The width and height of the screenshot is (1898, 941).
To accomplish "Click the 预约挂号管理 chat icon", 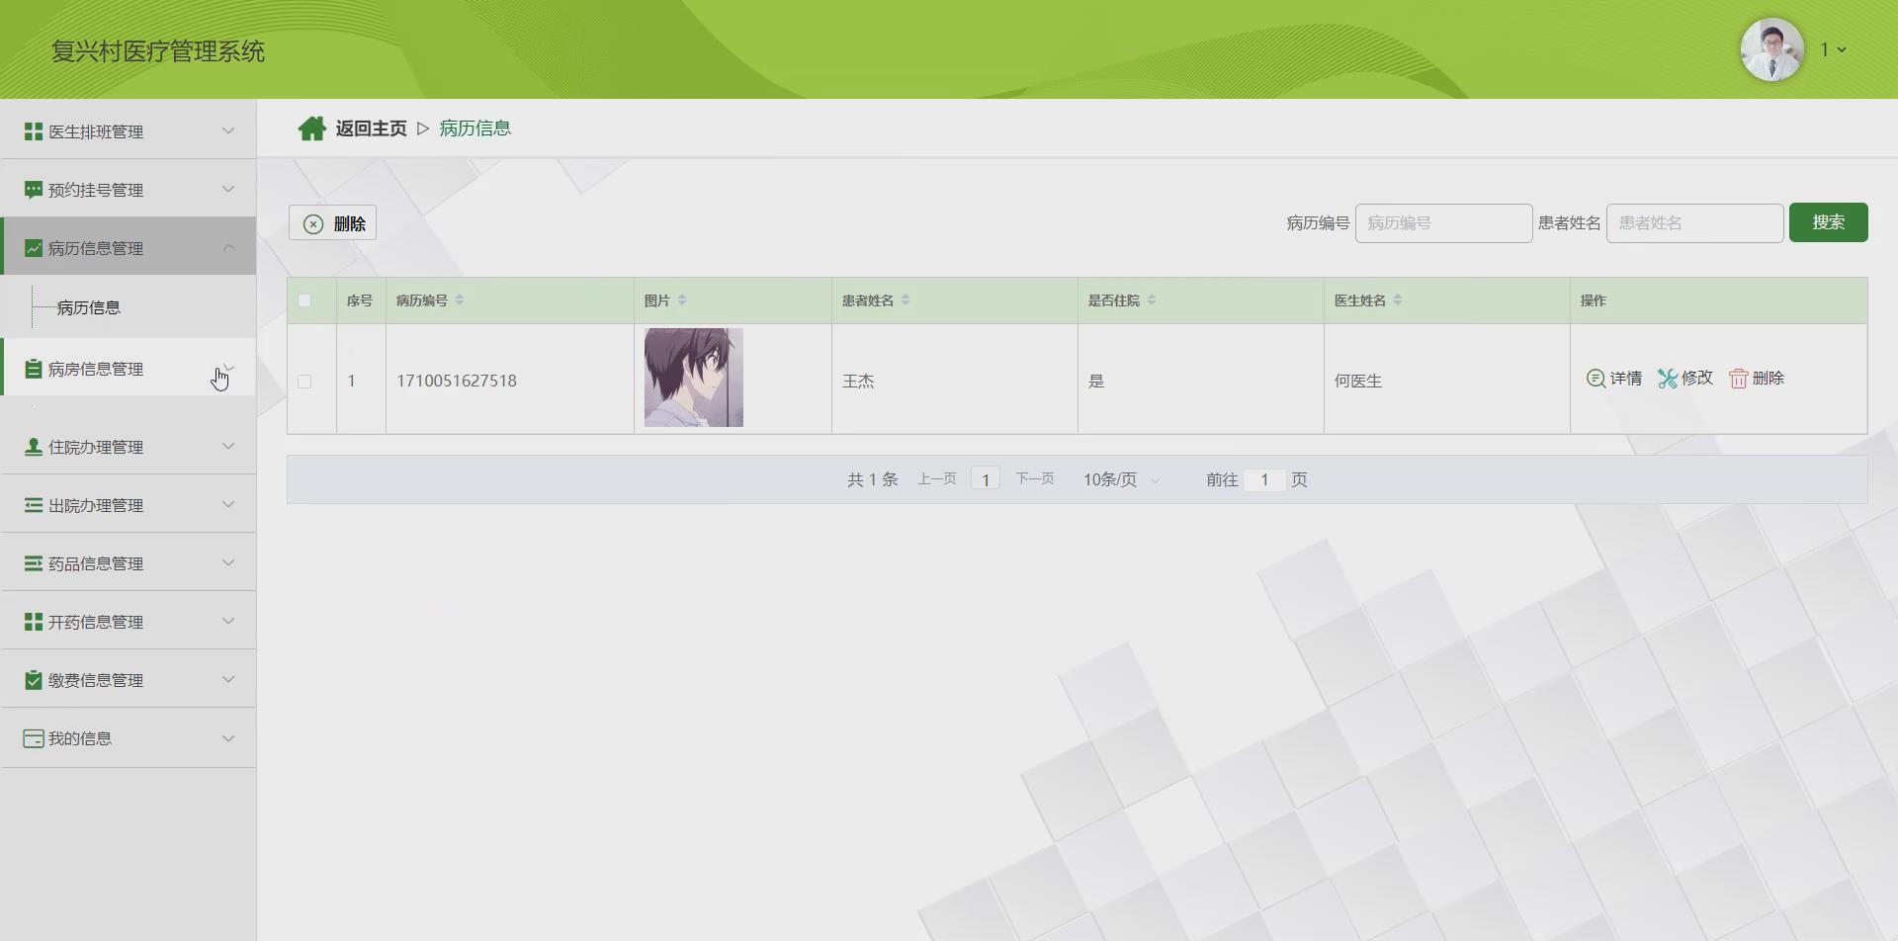I will click(34, 190).
